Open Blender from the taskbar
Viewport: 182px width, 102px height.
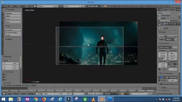tap(102, 99)
